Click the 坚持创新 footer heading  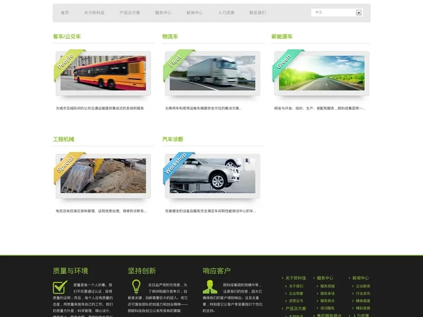coord(142,271)
